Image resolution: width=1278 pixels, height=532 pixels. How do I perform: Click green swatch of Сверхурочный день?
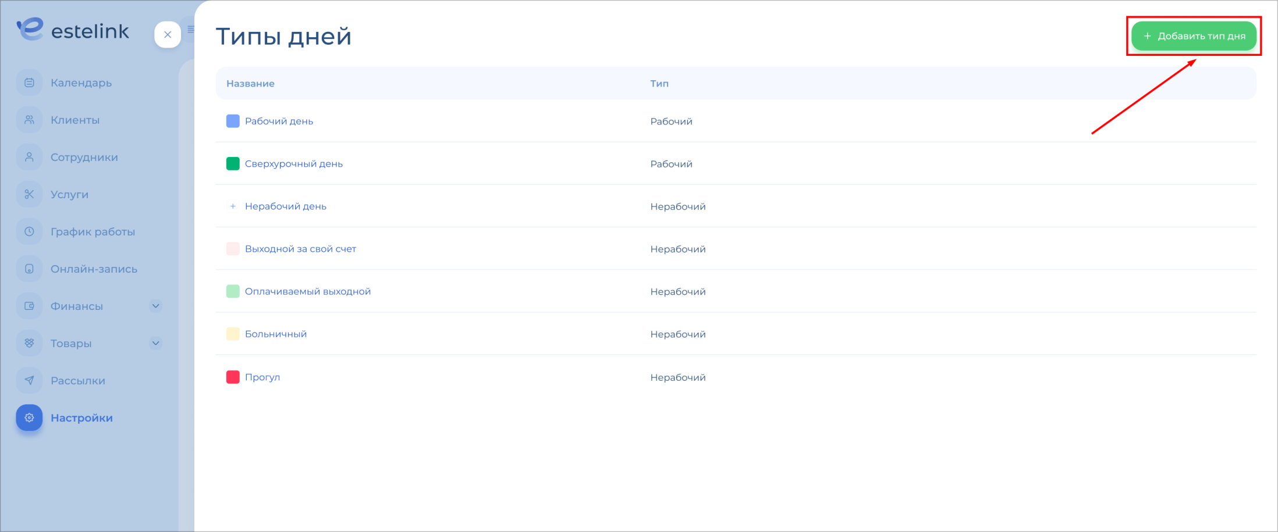click(233, 163)
